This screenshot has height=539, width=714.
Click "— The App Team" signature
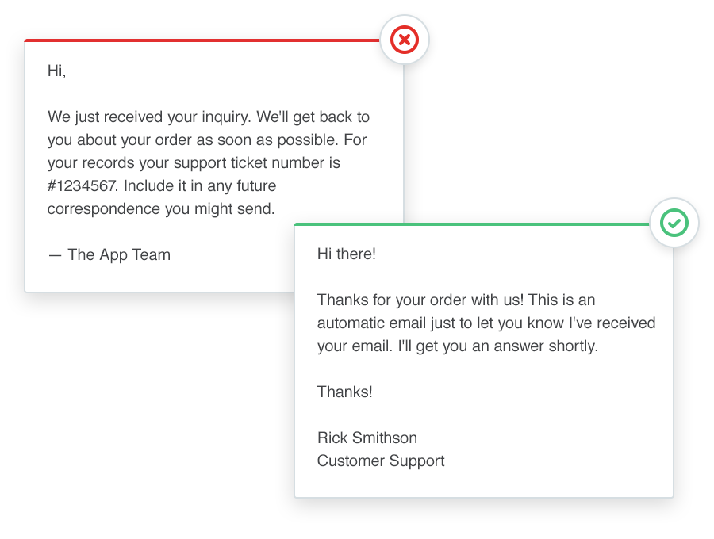point(109,254)
